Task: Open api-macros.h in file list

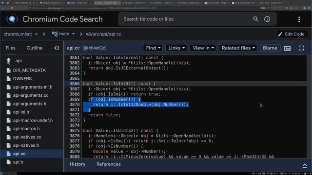Action: click(x=26, y=129)
